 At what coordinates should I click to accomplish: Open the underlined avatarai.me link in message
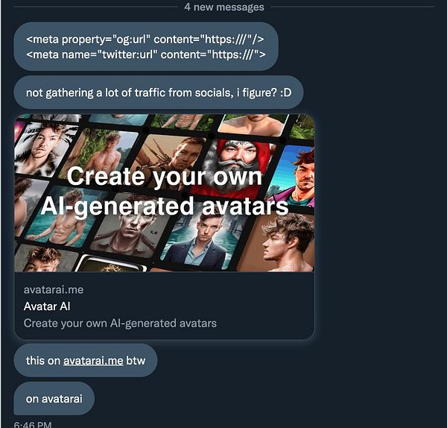pos(93,361)
